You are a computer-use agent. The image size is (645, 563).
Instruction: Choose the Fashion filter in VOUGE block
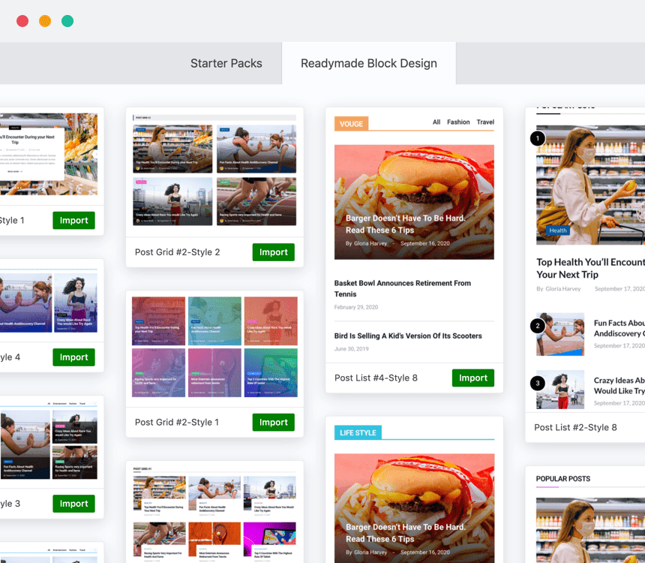point(458,122)
